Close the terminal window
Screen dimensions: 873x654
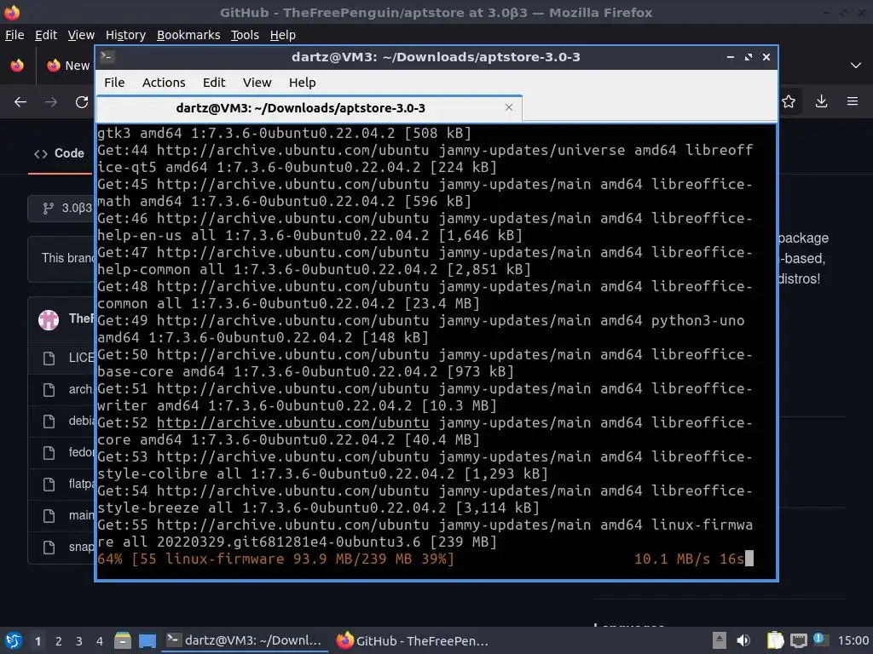tap(766, 57)
